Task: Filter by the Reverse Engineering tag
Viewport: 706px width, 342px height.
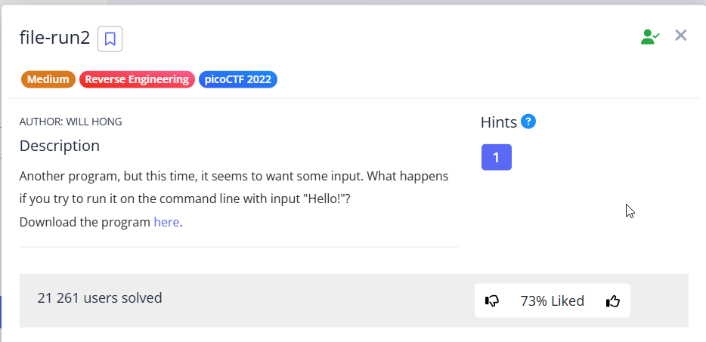Action: (x=137, y=79)
